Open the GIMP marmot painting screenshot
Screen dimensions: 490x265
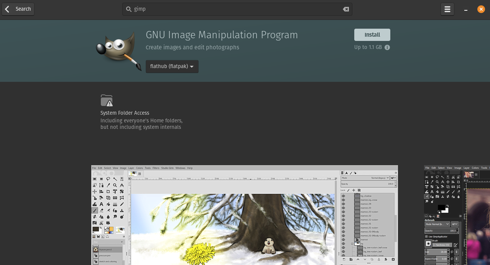245,215
